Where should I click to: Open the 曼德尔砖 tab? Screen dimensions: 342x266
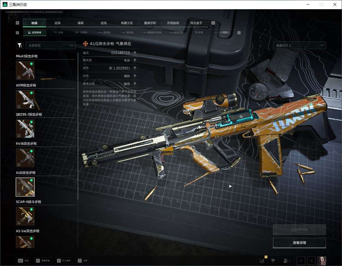click(x=150, y=23)
